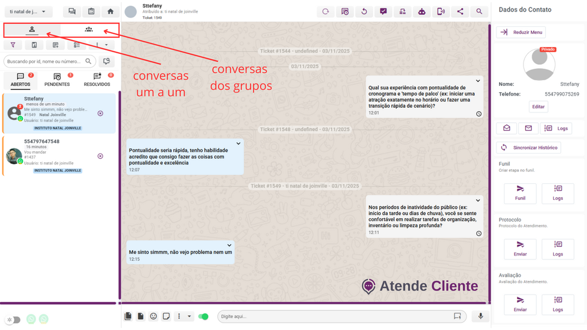Click the chatbot robot icon in header
This screenshot has width=587, height=330.
coord(421,11)
